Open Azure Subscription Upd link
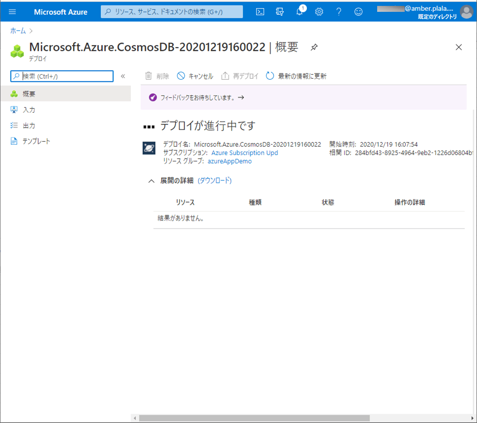The width and height of the screenshot is (477, 423). tap(244, 153)
